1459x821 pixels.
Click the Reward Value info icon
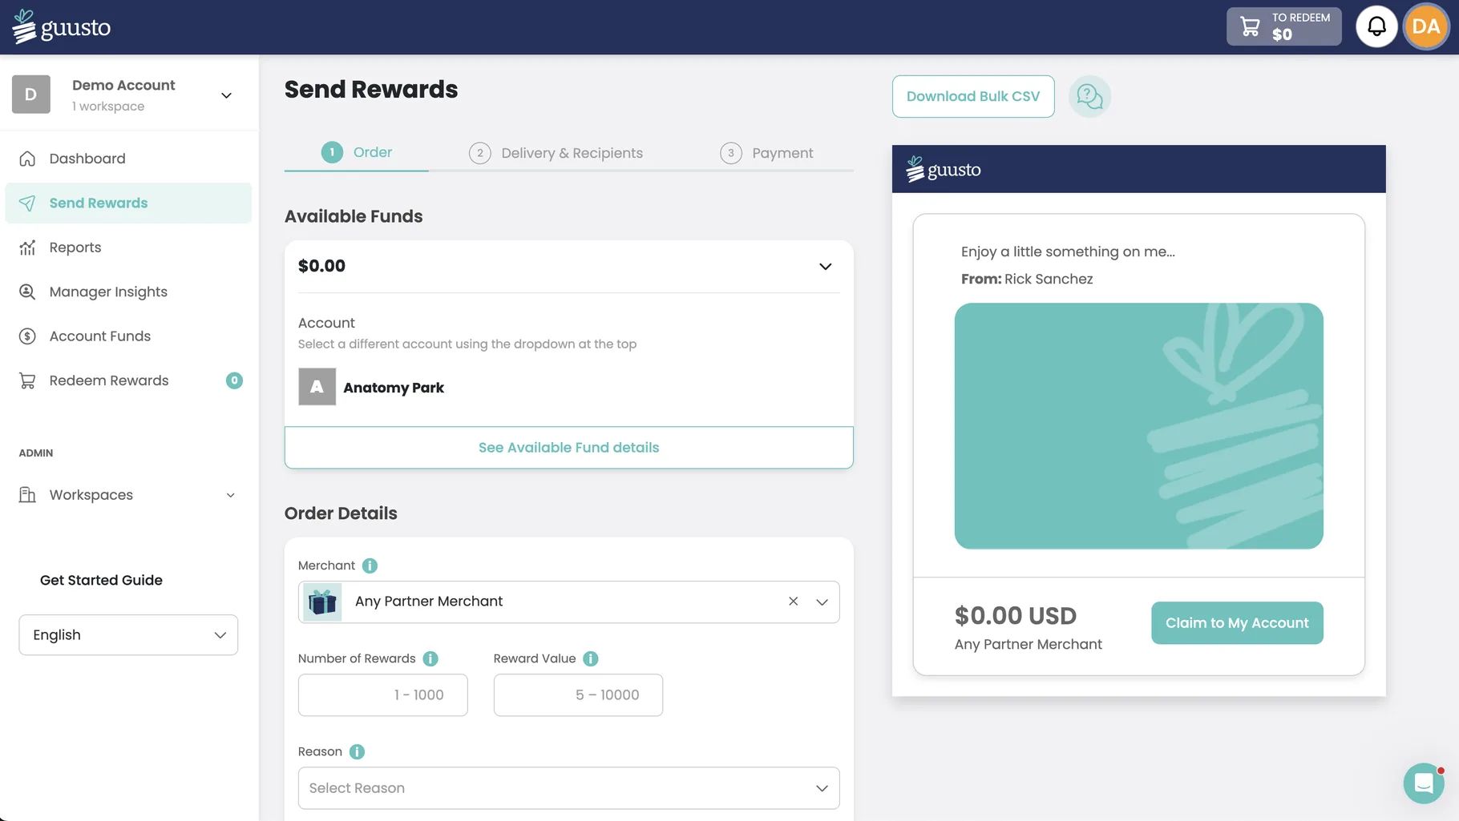pyautogui.click(x=591, y=658)
